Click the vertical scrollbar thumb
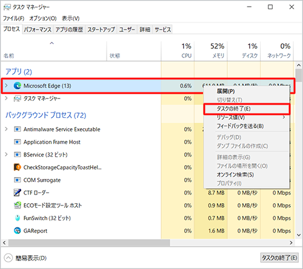The image size is (303, 269). pyautogui.click(x=299, y=75)
